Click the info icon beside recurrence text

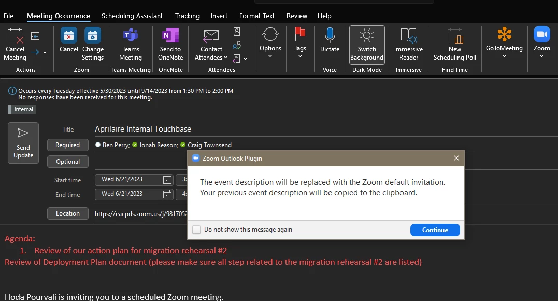point(12,91)
